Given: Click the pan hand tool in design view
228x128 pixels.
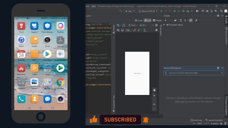Looking at the screenshot, I should tap(154, 90).
